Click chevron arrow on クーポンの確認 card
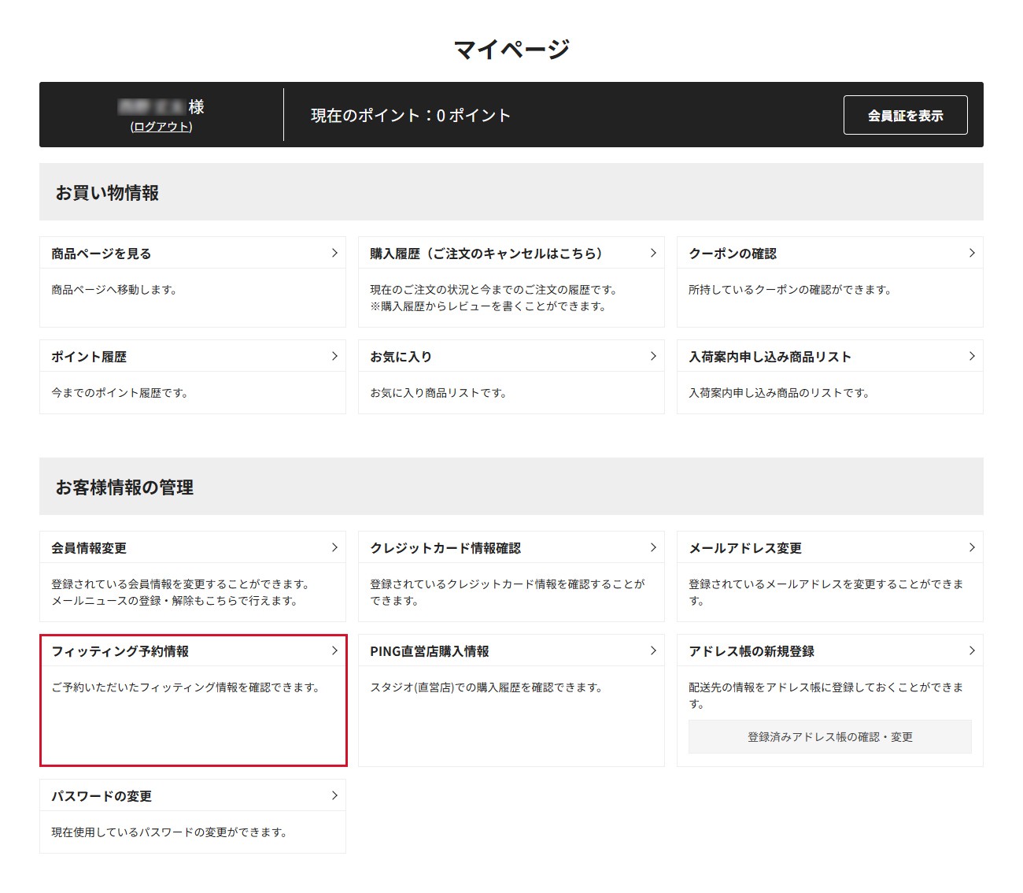Image resolution: width=1023 pixels, height=893 pixels. (972, 253)
